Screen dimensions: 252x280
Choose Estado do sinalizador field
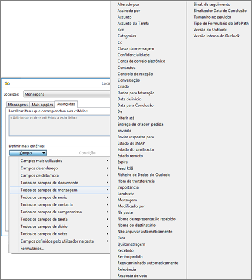click(x=136, y=149)
